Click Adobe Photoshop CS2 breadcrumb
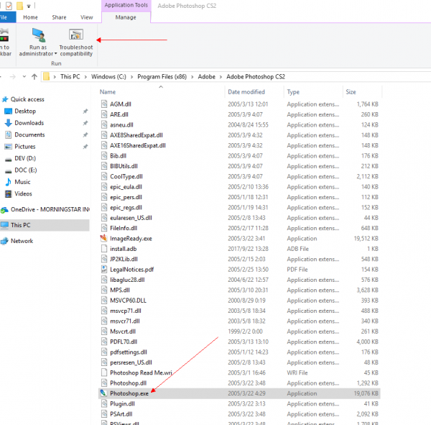The width and height of the screenshot is (431, 425). [x=255, y=76]
